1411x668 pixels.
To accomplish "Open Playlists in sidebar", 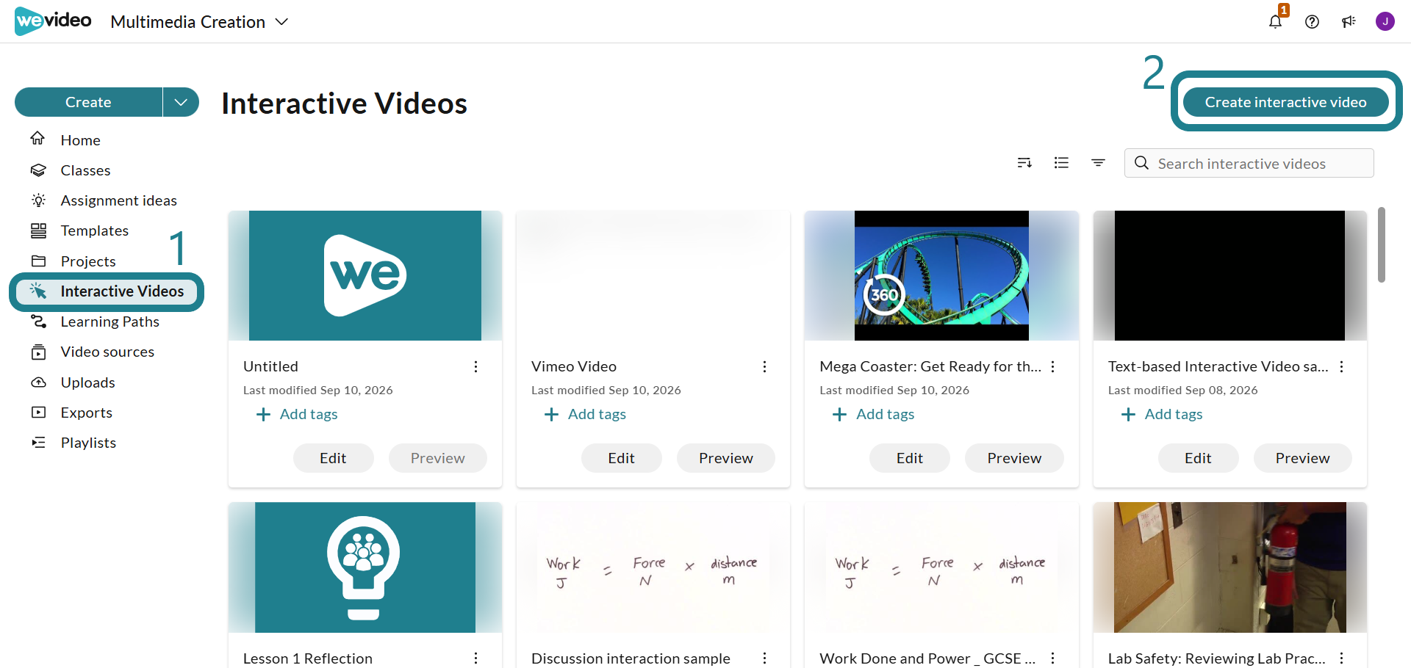I will pyautogui.click(x=88, y=443).
